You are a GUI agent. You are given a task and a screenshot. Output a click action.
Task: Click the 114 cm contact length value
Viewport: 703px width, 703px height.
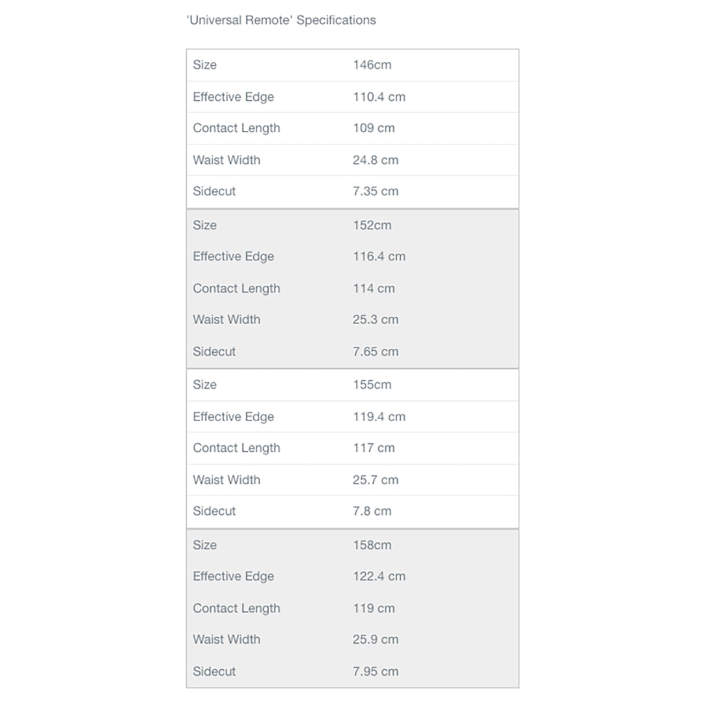(374, 288)
